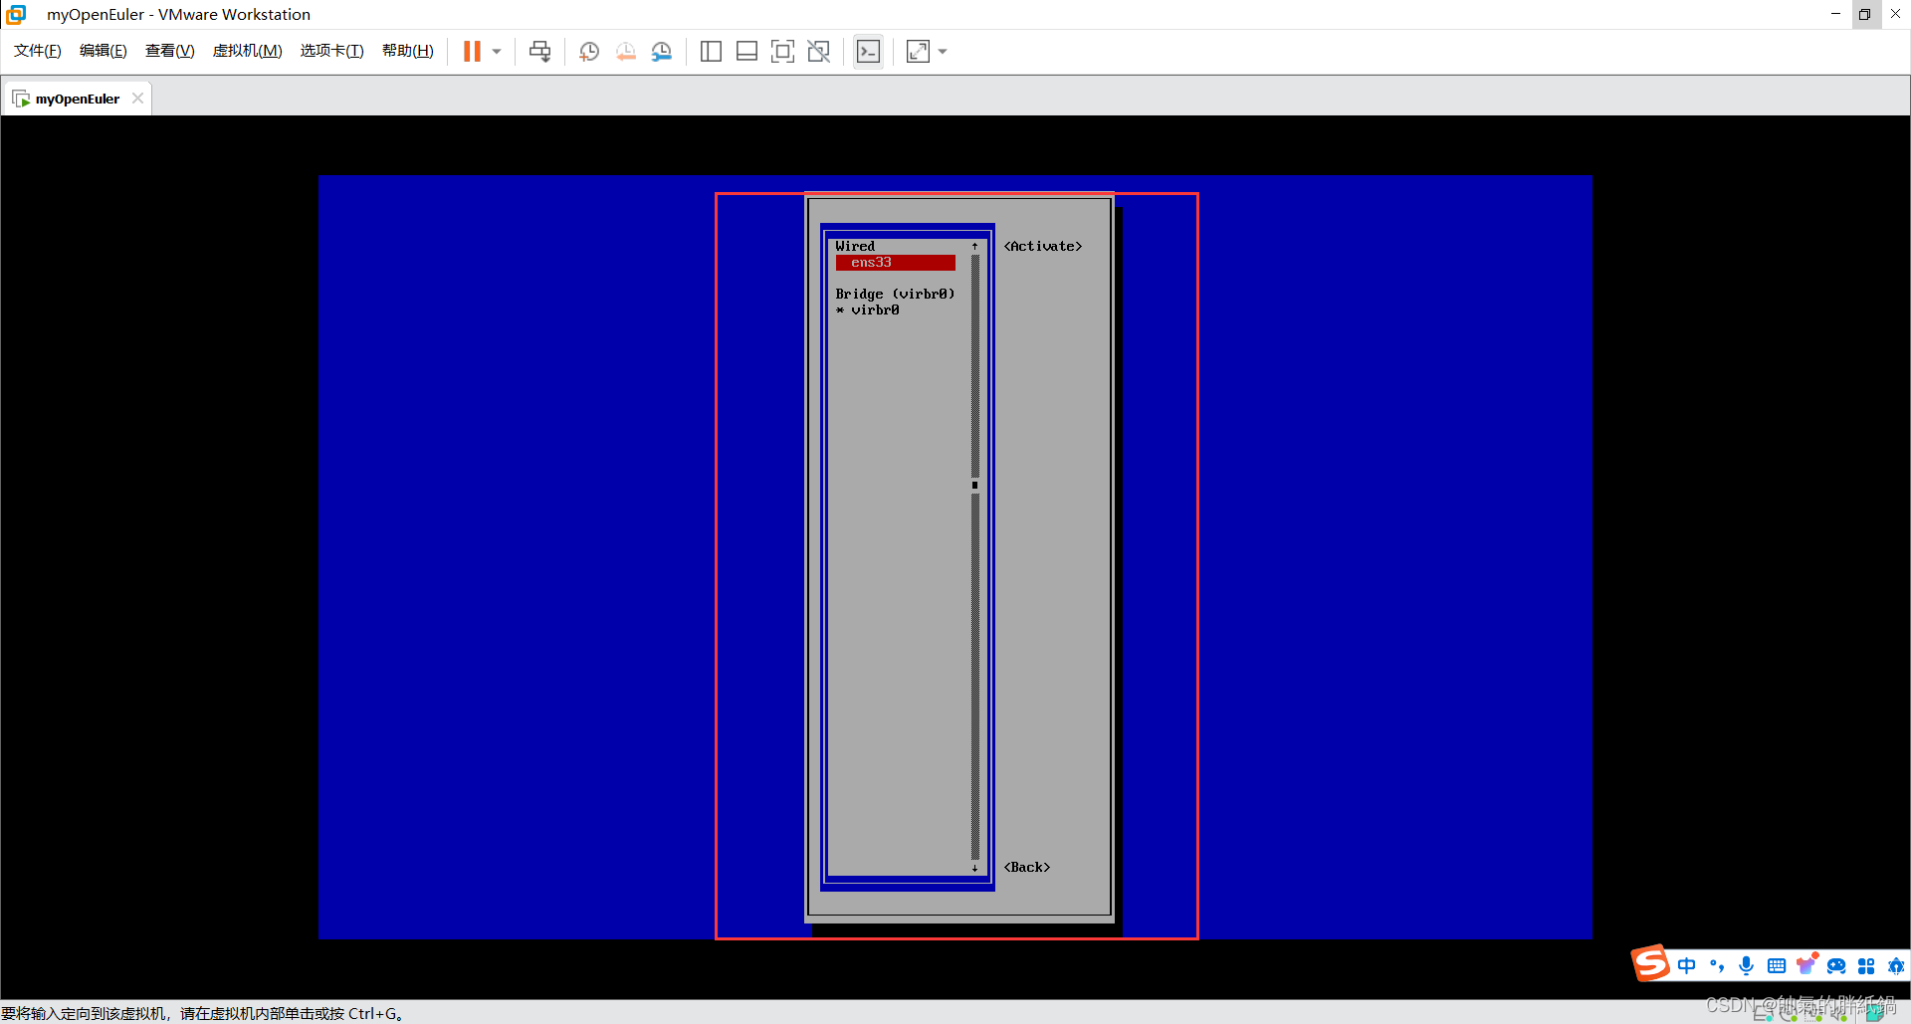Send Ctrl+Alt+Del to the virtual machine
The height and width of the screenshot is (1024, 1911).
[x=539, y=51]
